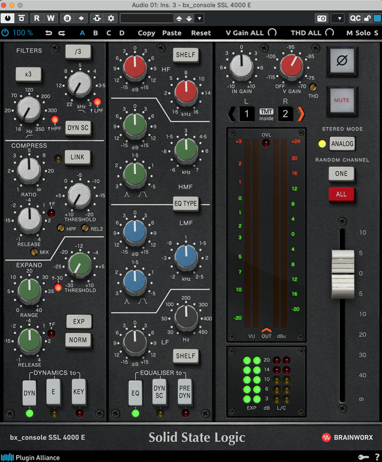Click the undo arrow icon
The height and width of the screenshot is (462, 382).
(49, 33)
